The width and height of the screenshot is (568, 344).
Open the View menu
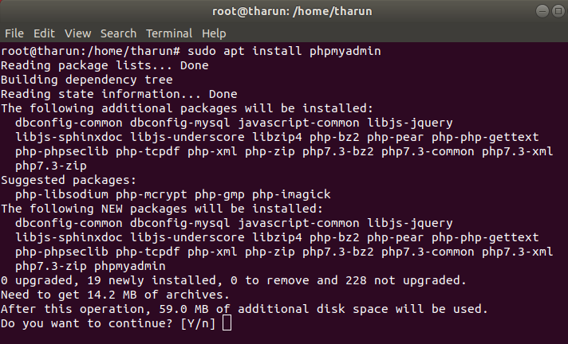point(77,33)
